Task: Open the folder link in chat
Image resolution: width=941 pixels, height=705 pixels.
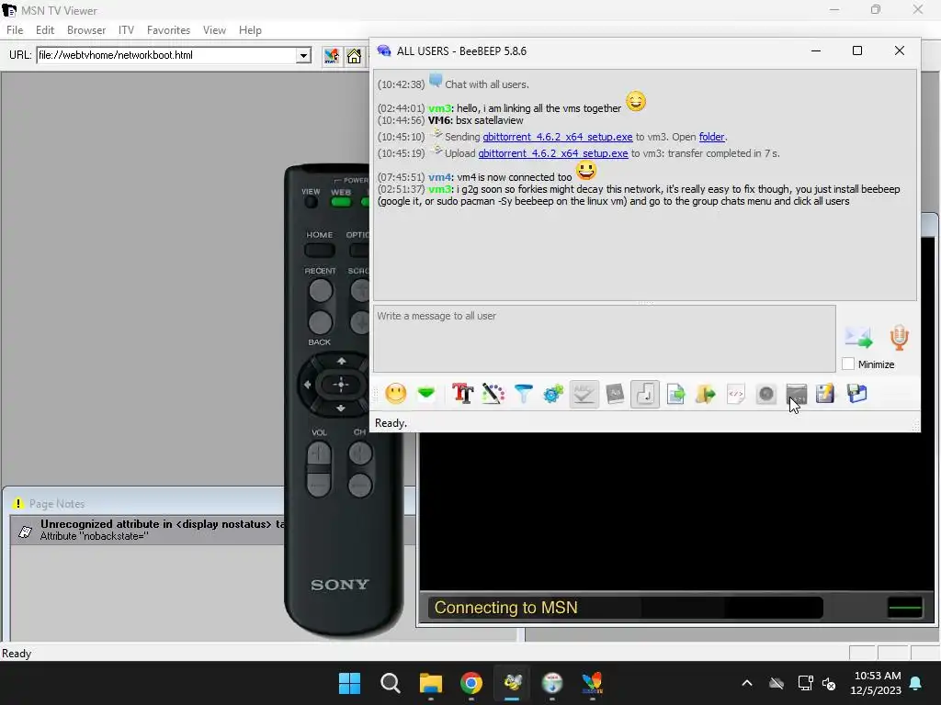Action: [x=712, y=137]
